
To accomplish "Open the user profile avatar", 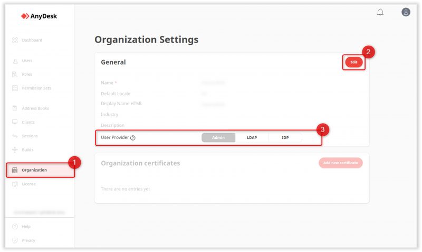I will click(406, 12).
